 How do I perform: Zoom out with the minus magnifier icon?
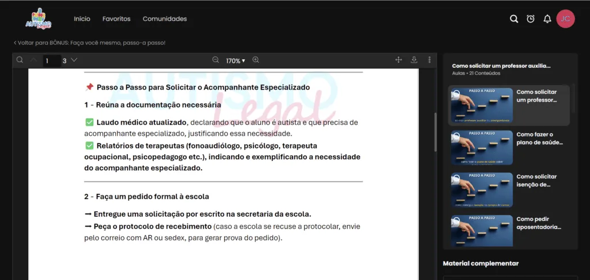pyautogui.click(x=215, y=60)
